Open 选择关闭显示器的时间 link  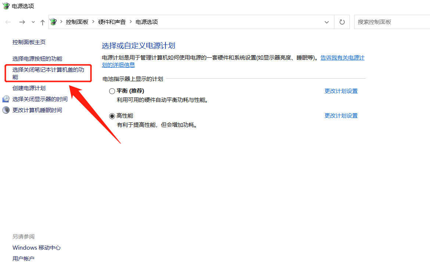coord(40,99)
